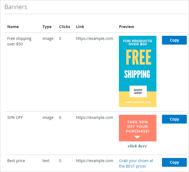Click the 'click here' text below 50% banner
Screen dimensions: 189x172
click(137, 146)
